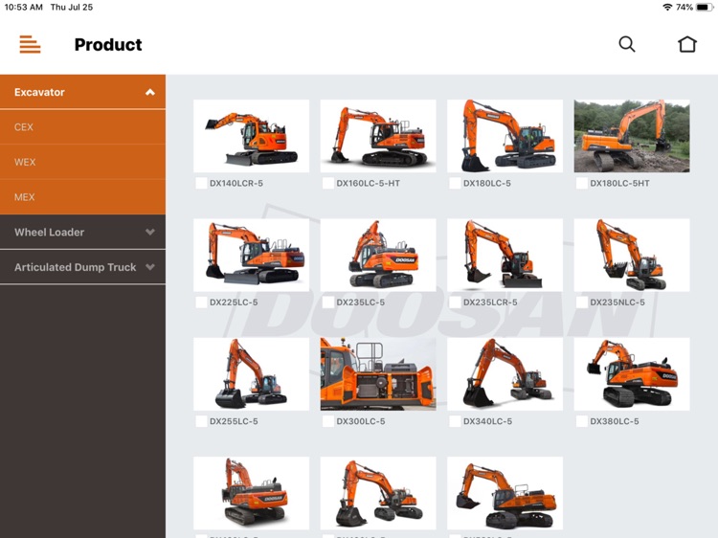Open the DX235NLC-5 excavator thumbnail
The width and height of the screenshot is (718, 538).
pos(632,255)
